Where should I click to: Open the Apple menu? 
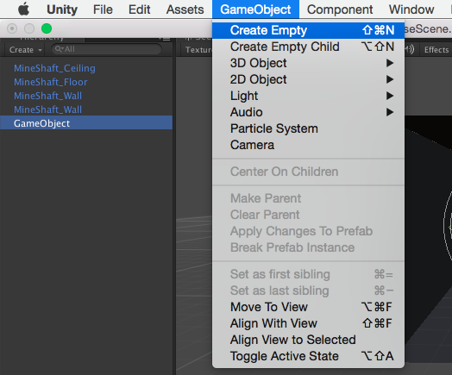coord(23,9)
